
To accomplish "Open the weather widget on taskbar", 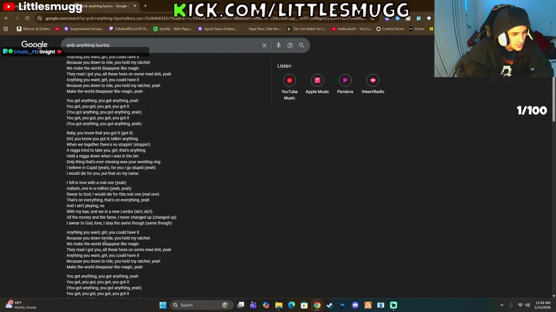I will coord(22,305).
